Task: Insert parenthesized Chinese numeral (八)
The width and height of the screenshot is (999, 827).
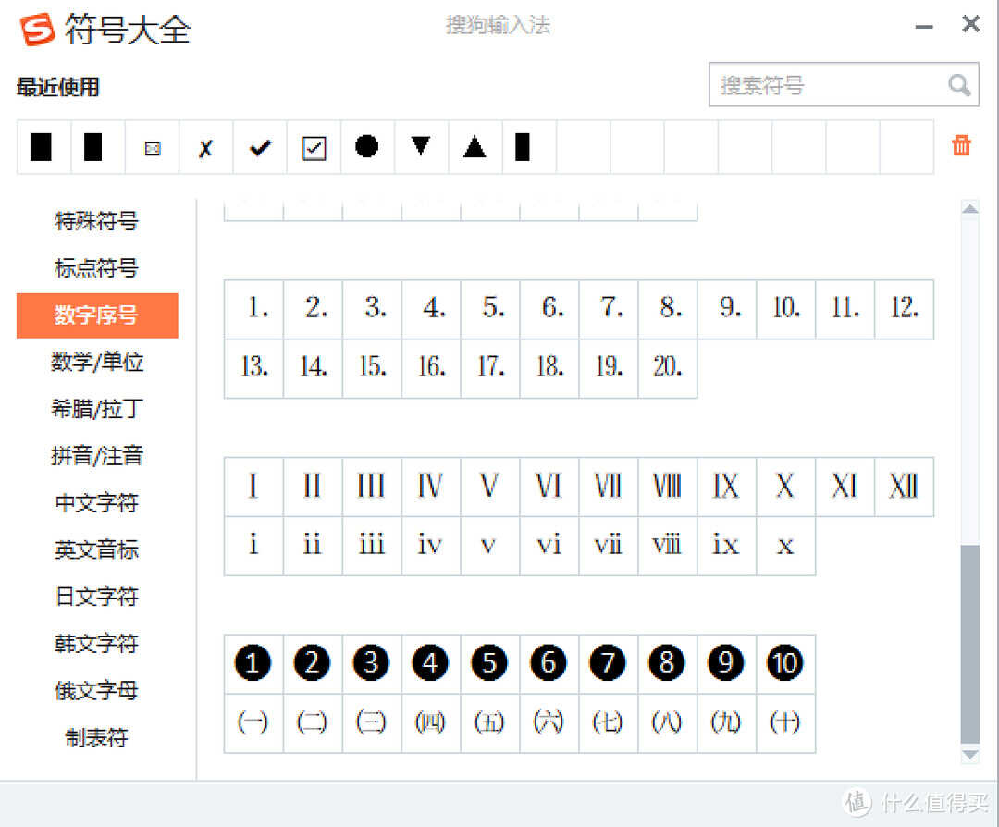Action: 667,722
